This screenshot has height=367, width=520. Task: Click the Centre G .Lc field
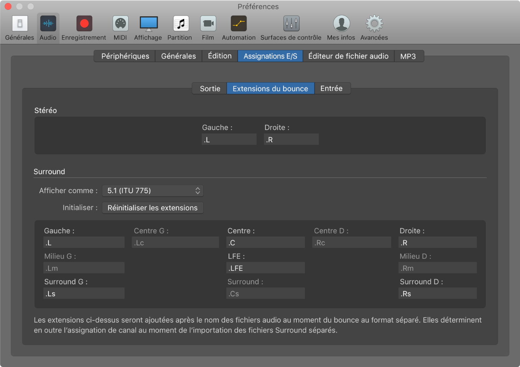pyautogui.click(x=175, y=243)
